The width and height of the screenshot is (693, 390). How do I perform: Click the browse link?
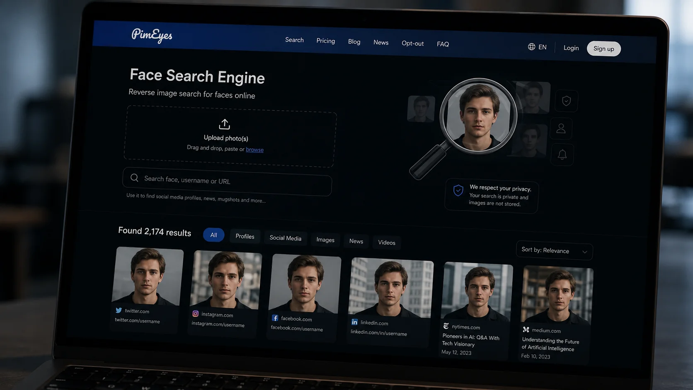click(x=254, y=150)
